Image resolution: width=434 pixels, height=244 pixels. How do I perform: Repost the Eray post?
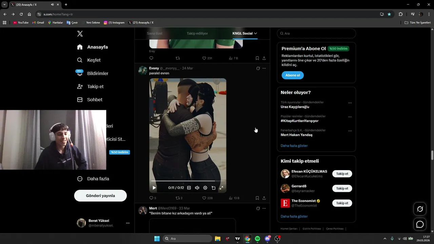(178, 58)
